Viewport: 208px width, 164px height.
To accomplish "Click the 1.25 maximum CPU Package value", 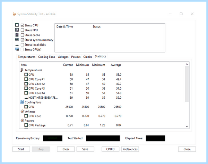I will (103, 125).
